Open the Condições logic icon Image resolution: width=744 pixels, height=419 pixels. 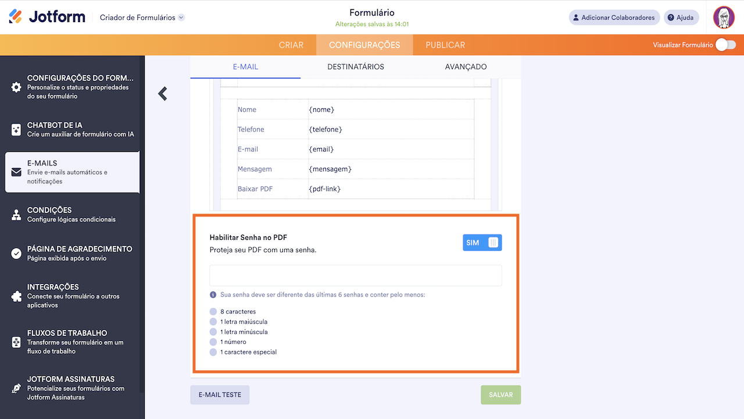[16, 215]
